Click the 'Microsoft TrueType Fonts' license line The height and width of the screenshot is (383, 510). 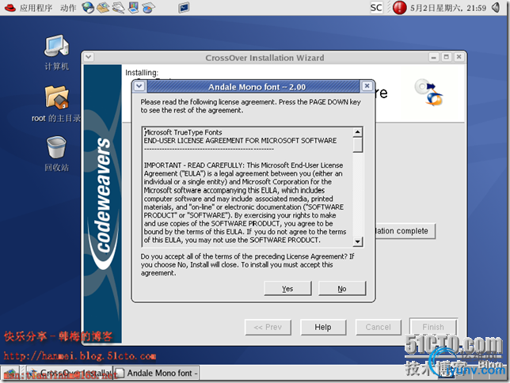(x=183, y=132)
